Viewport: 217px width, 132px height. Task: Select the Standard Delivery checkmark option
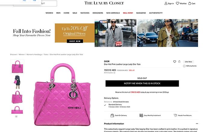coord(105,105)
